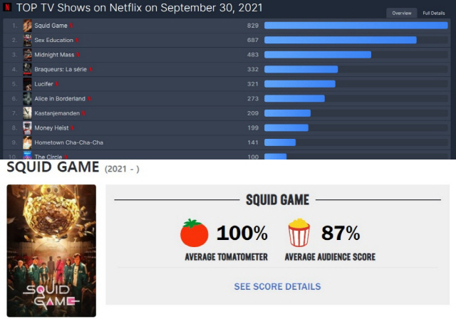Image resolution: width=456 pixels, height=319 pixels.
Task: Open the Kastanjemanden title link
Action: pyautogui.click(x=57, y=113)
